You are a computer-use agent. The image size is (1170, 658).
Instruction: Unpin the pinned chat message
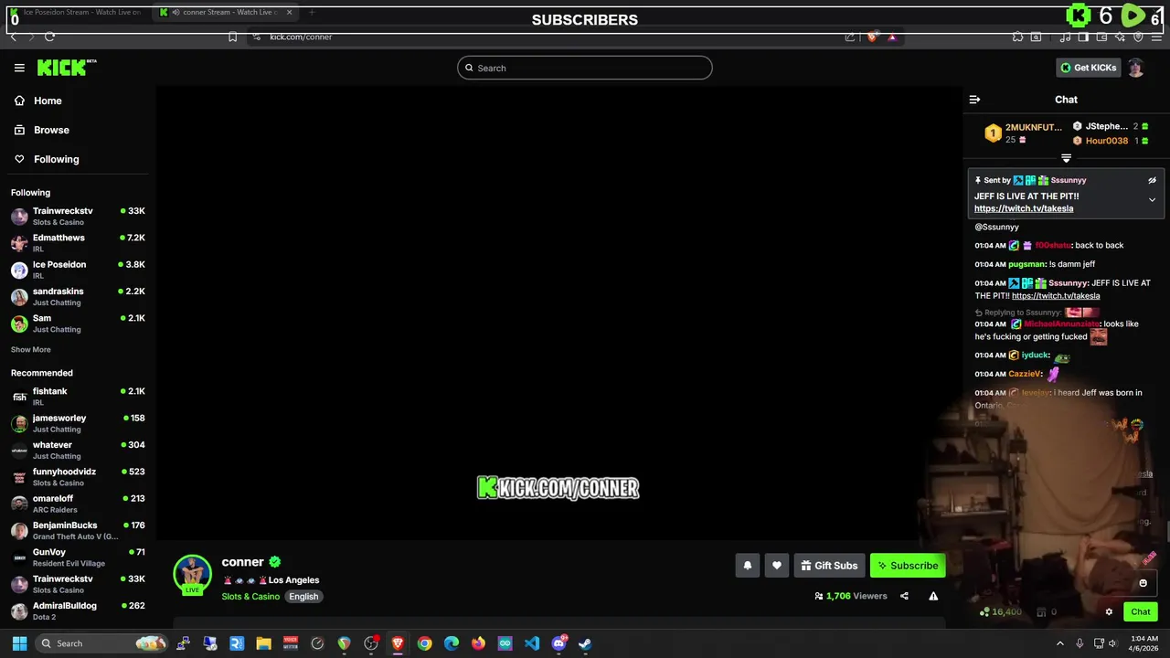tap(1152, 180)
